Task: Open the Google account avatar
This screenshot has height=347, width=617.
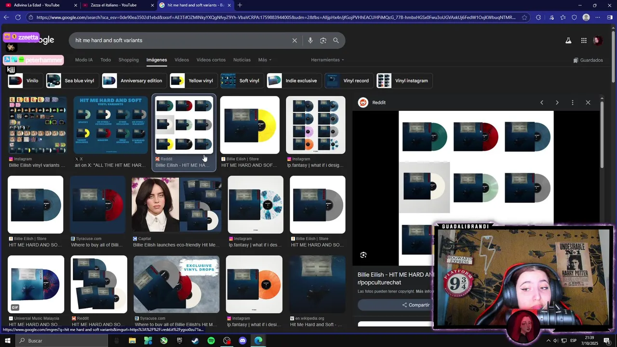Action: (598, 41)
